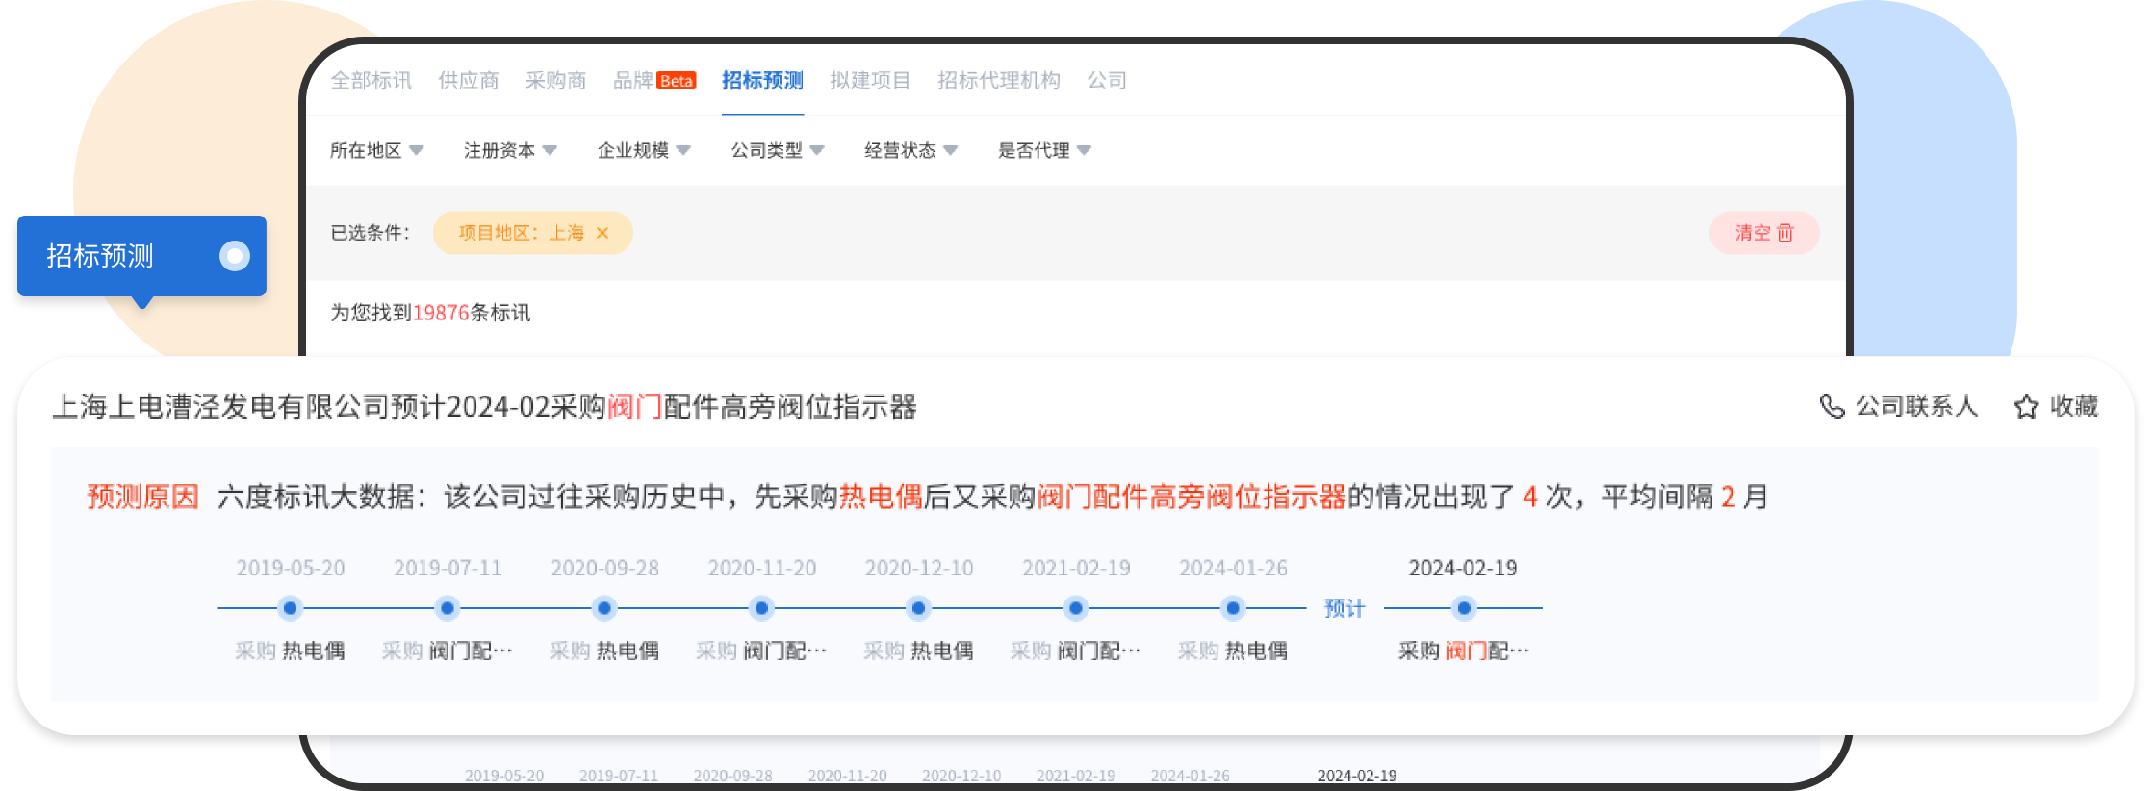Switch to the 采购商 tab

coord(556,81)
